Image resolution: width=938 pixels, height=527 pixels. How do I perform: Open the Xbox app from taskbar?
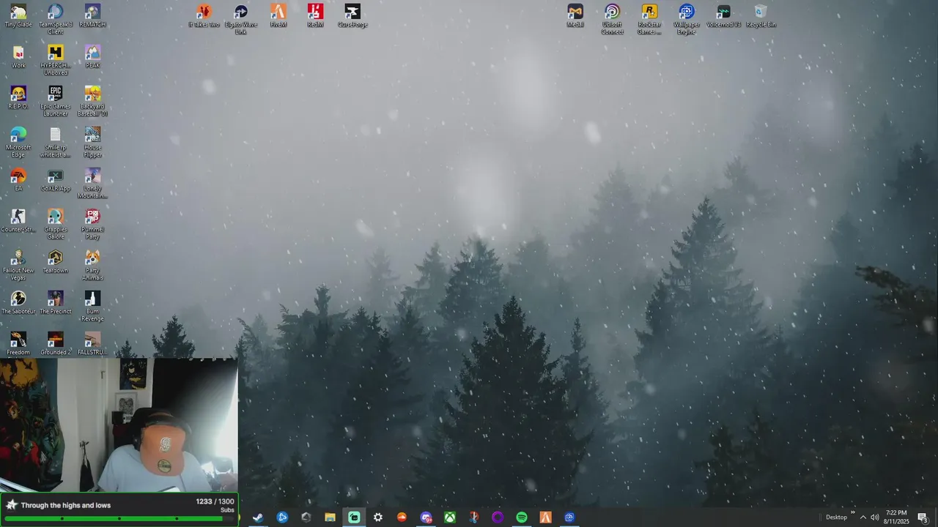coord(450,517)
